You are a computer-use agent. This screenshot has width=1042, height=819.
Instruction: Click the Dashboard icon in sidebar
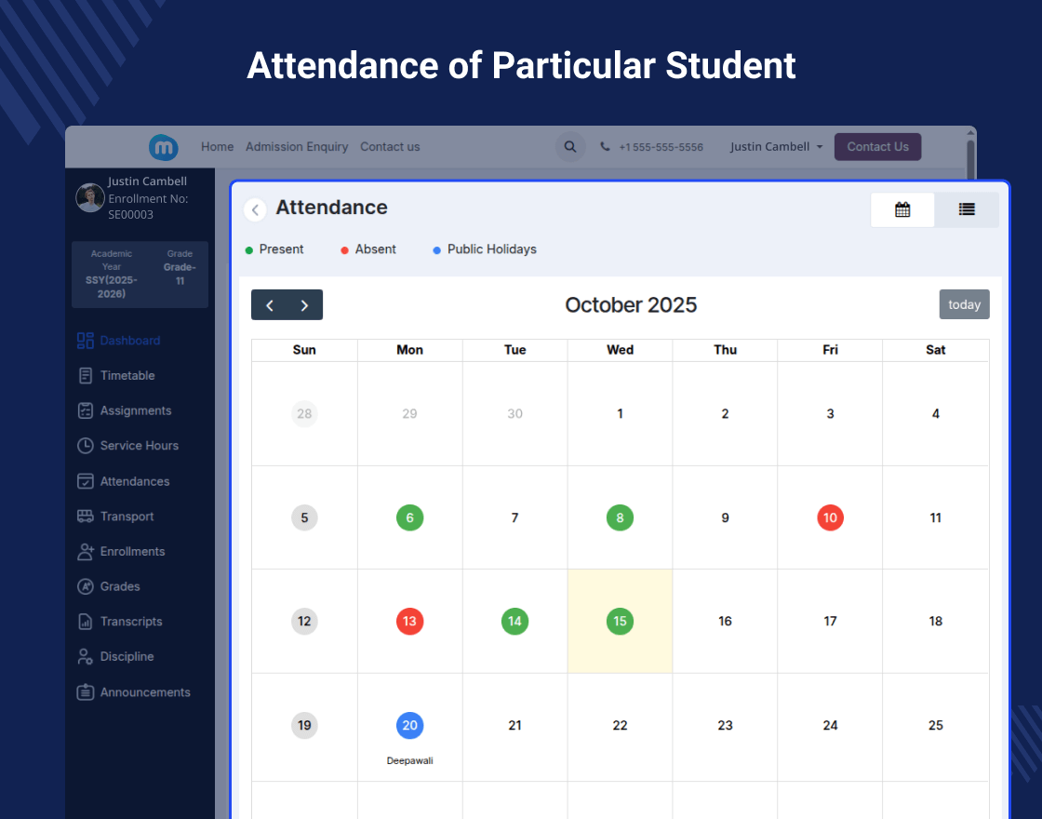click(85, 341)
